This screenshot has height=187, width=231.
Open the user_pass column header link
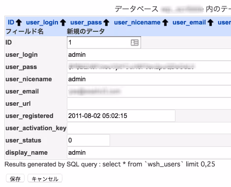pos(86,23)
